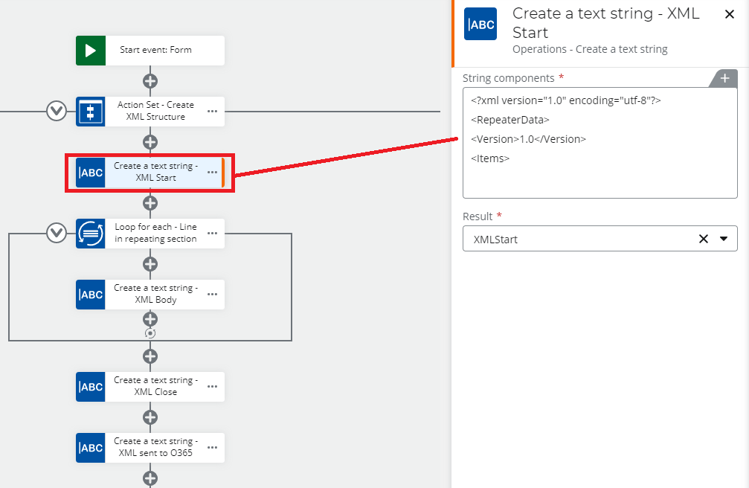Insert a variable with the String components plus tab
Viewport: 749px width, 488px height.
click(x=724, y=78)
